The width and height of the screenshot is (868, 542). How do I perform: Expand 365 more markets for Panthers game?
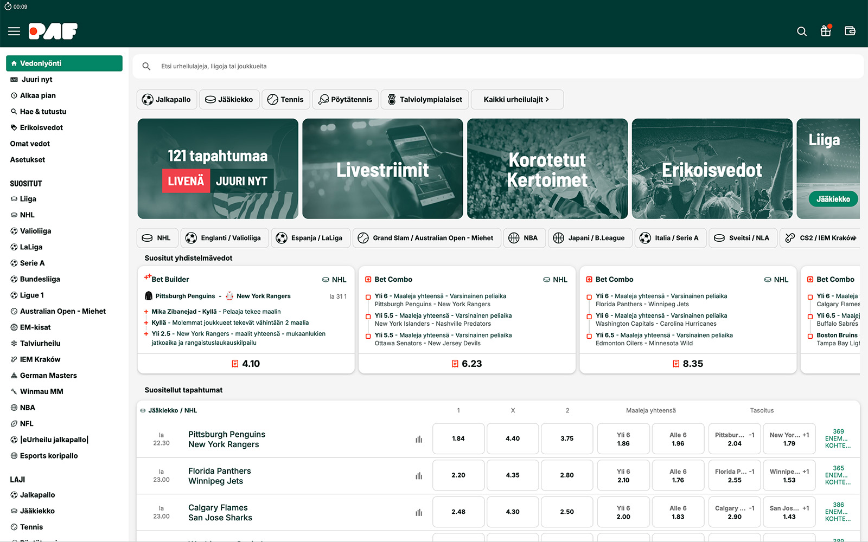(838, 475)
